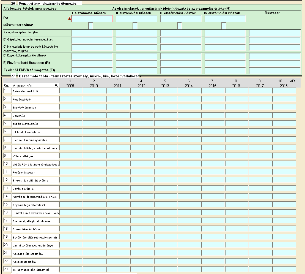Click D) Egyéb költségek field in IV. időszak

[225, 56]
